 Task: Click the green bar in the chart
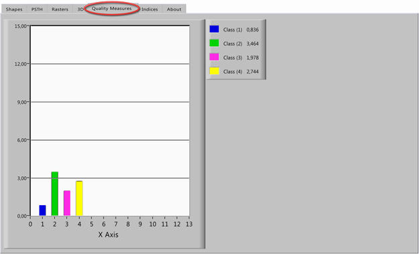(x=55, y=194)
